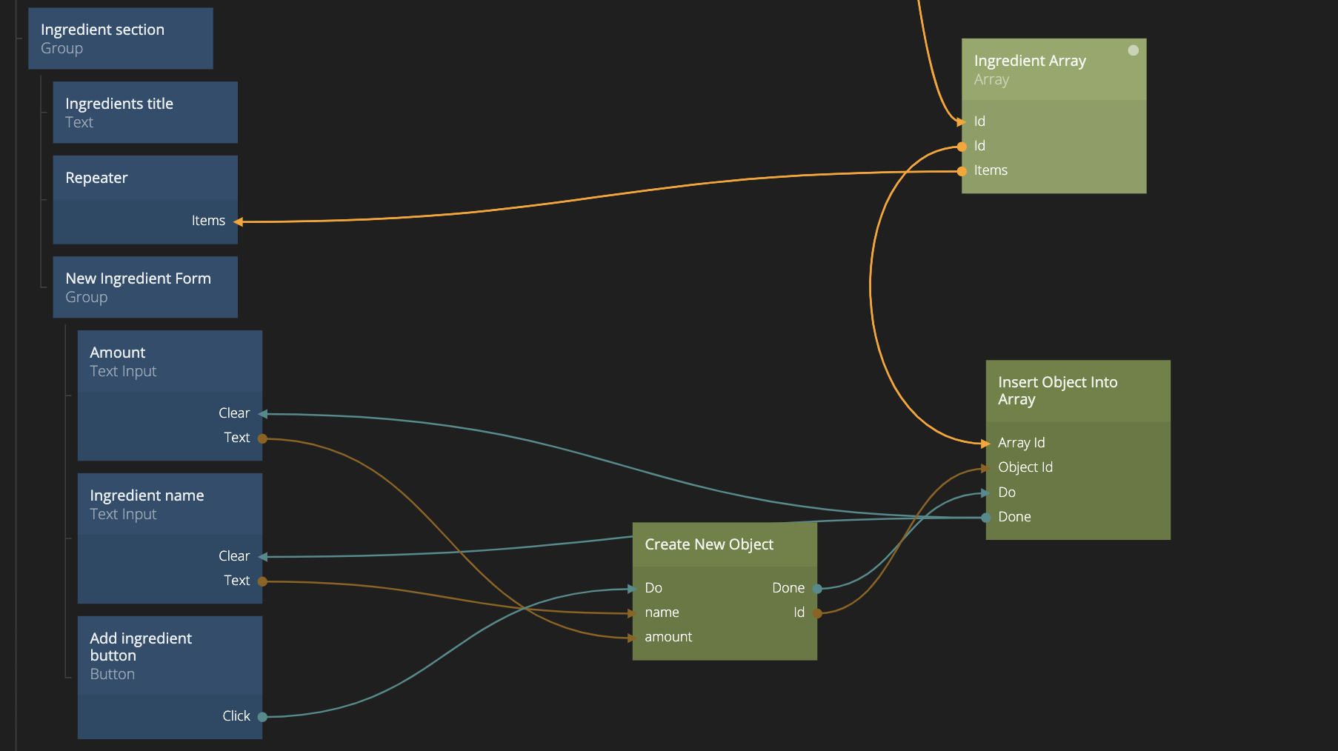Select the Ingredient section group node
Viewport: 1338px width, 751px height.
pos(120,39)
